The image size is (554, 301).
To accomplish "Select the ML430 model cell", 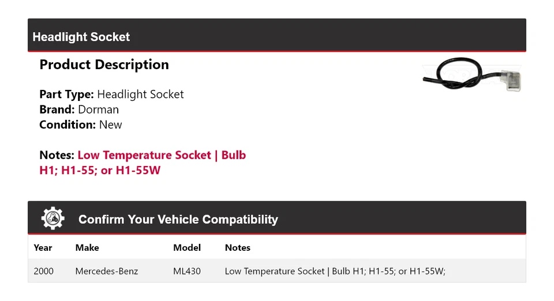I will pyautogui.click(x=187, y=271).
